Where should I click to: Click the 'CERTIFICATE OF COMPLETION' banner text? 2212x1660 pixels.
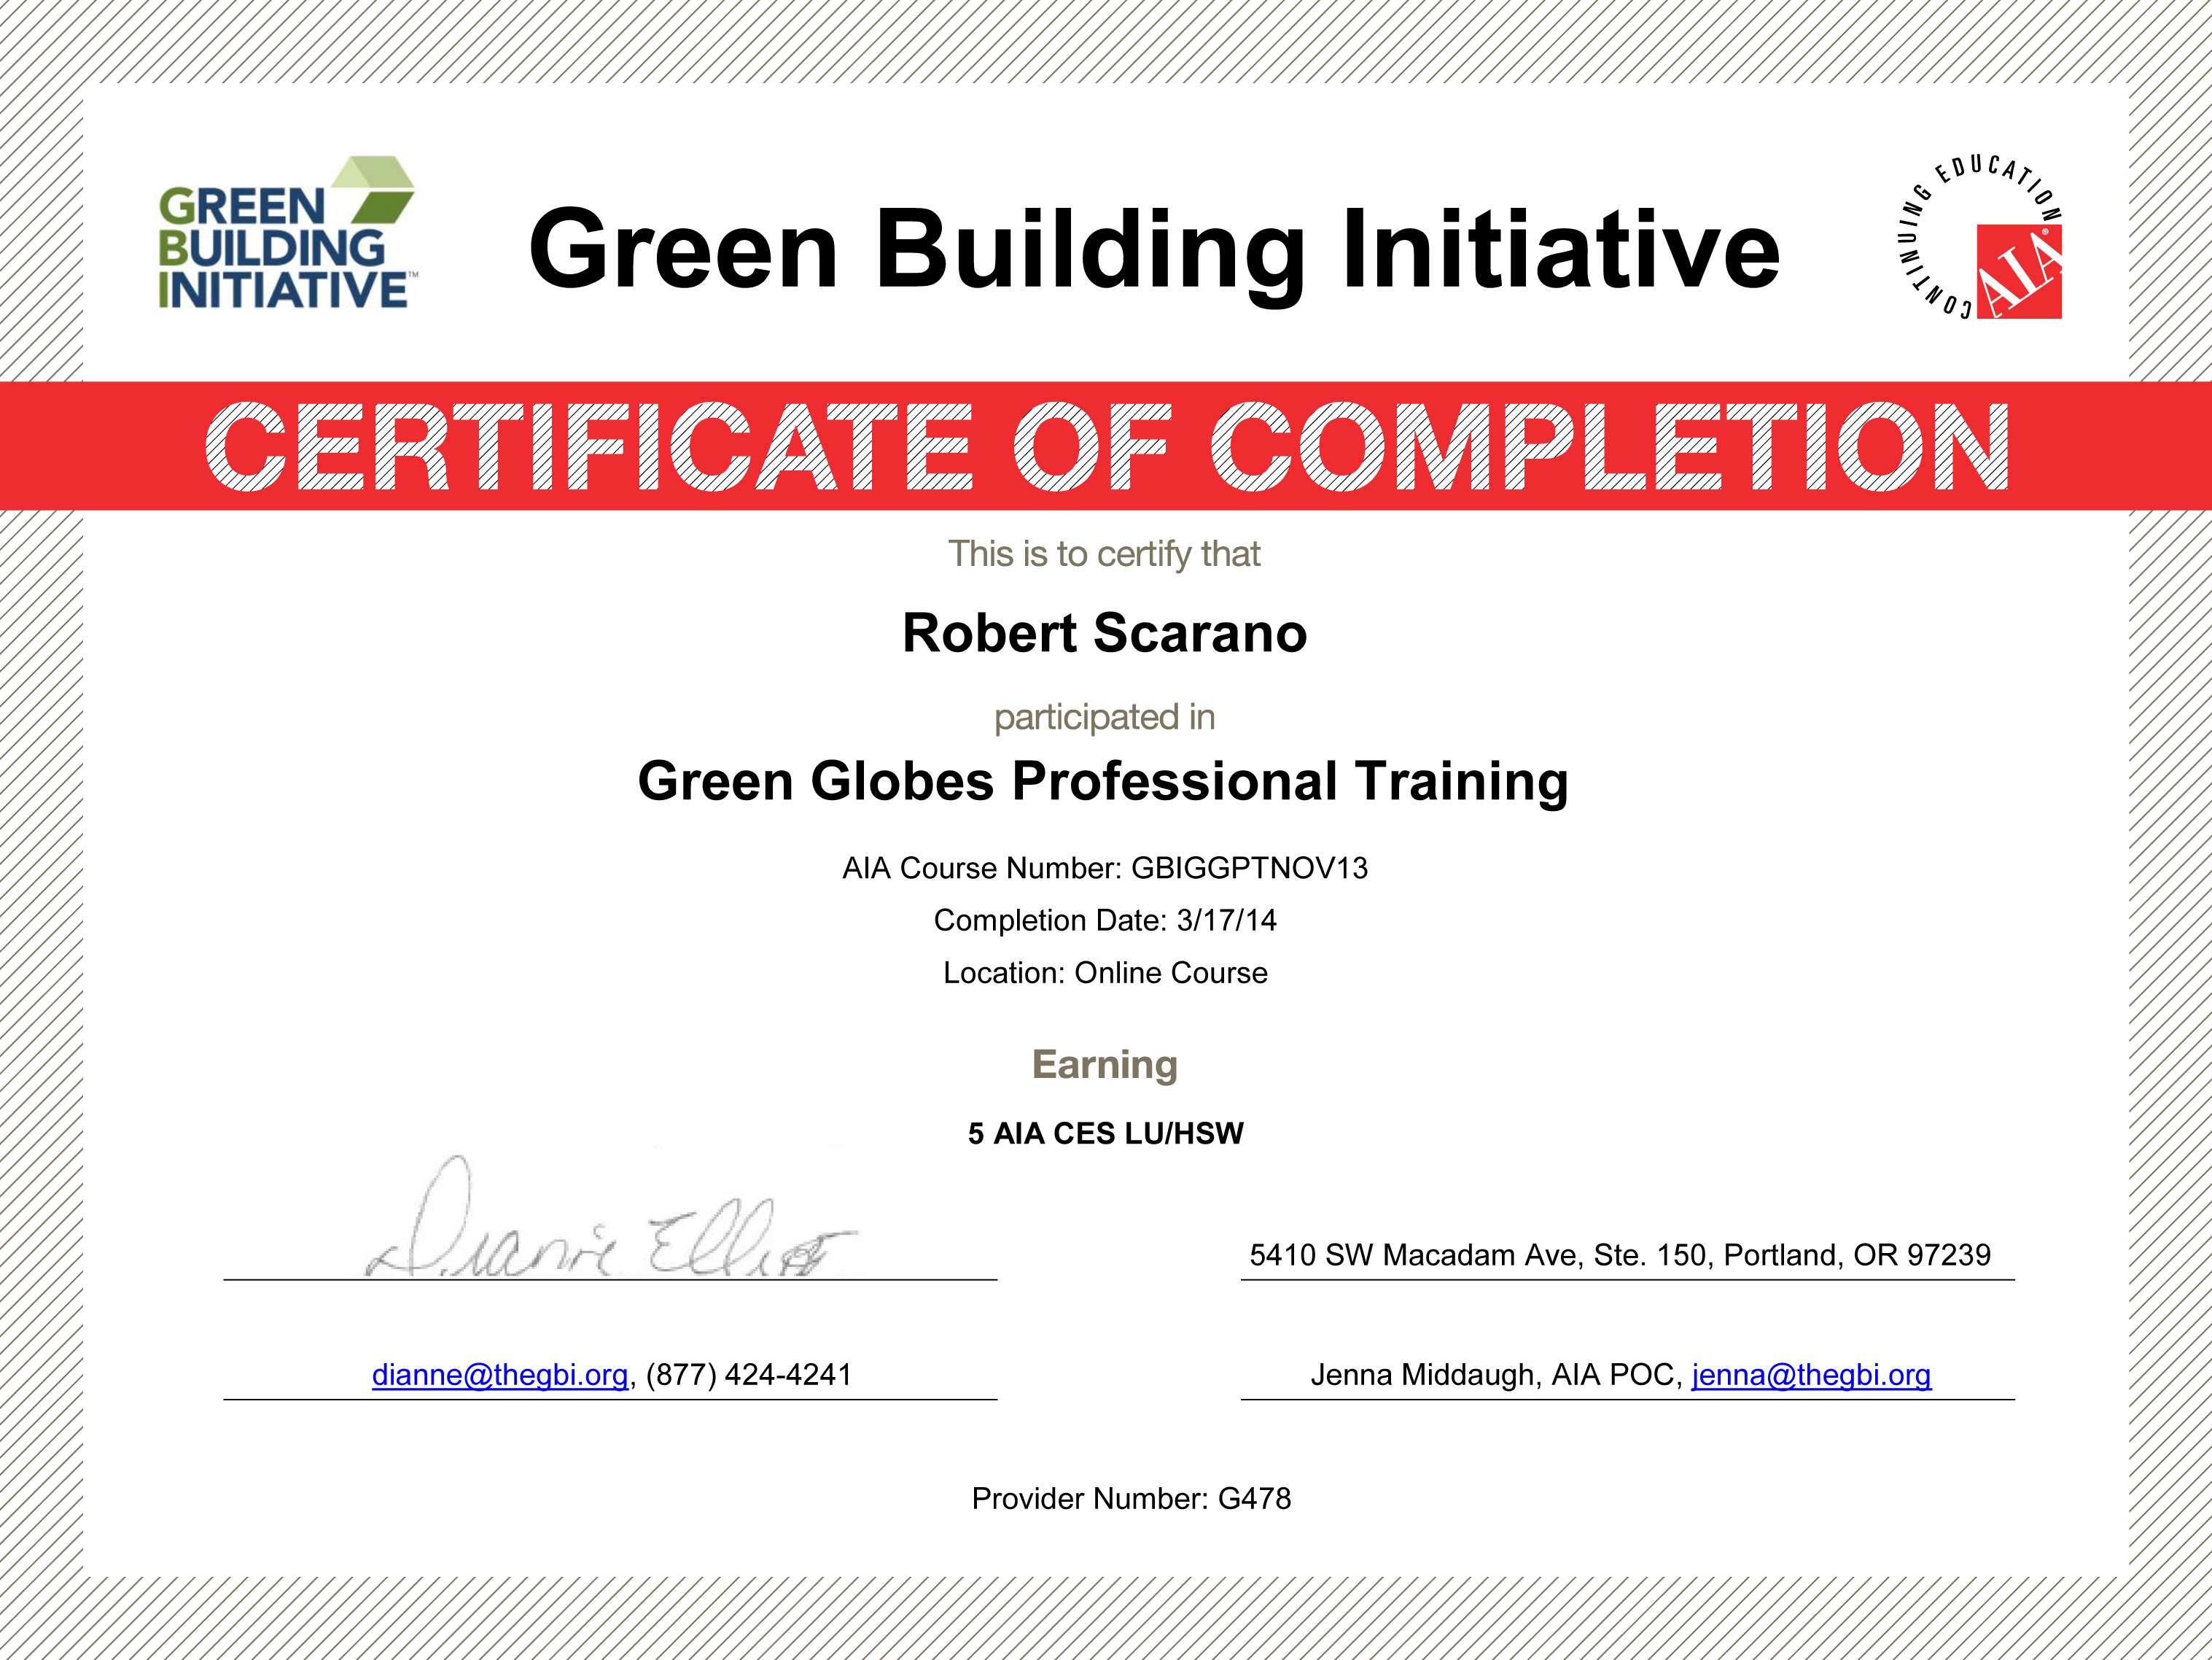point(1106,446)
